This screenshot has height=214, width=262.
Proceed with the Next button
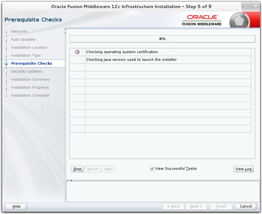tap(196, 206)
